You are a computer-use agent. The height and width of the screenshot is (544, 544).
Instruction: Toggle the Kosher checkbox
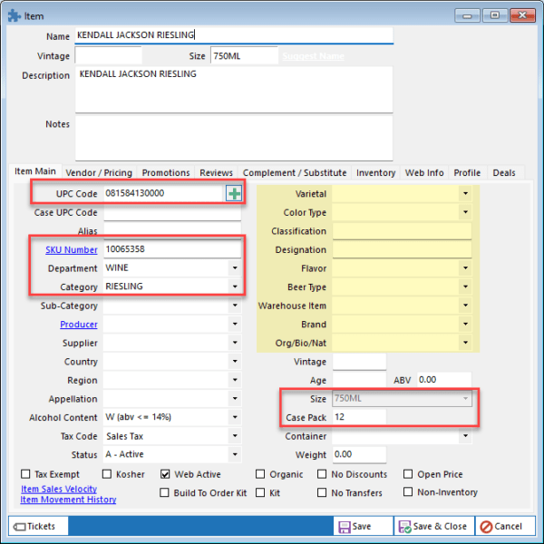pyautogui.click(x=107, y=474)
